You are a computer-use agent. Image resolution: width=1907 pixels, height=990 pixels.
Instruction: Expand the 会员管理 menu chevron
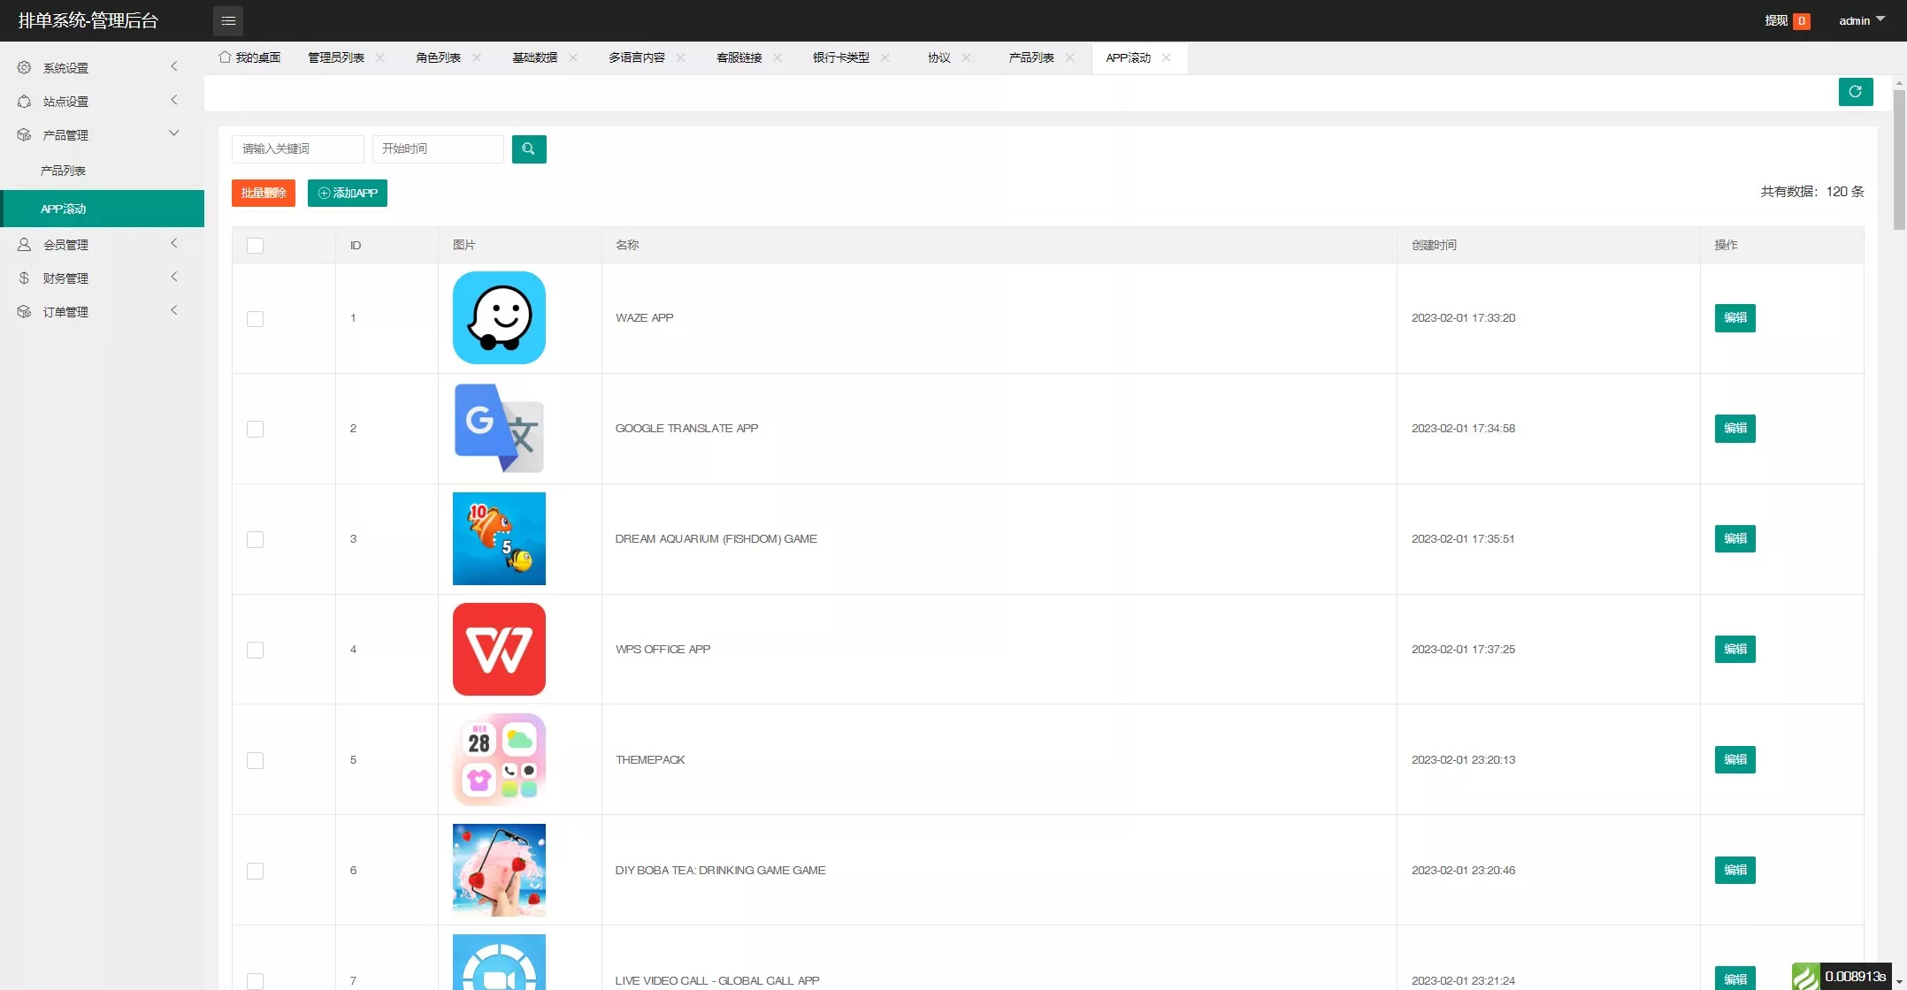coord(174,243)
